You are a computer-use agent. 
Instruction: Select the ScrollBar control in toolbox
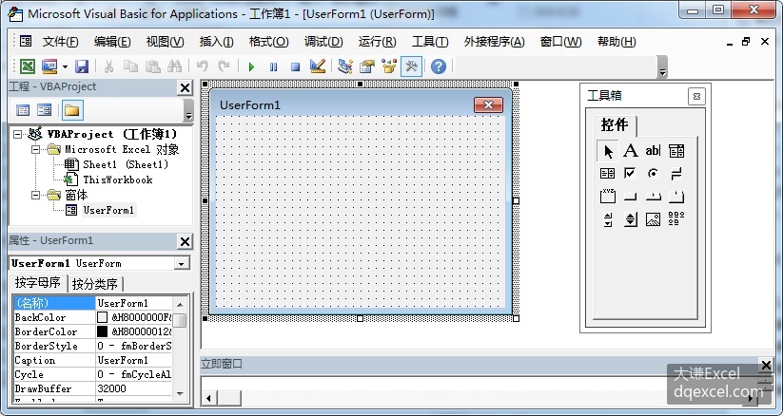(x=608, y=219)
